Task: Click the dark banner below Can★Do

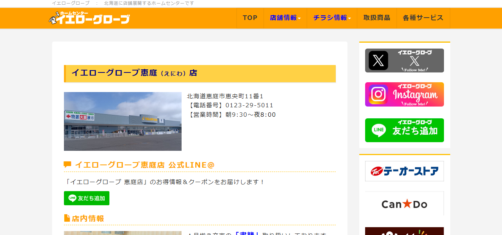Action: click(404, 231)
